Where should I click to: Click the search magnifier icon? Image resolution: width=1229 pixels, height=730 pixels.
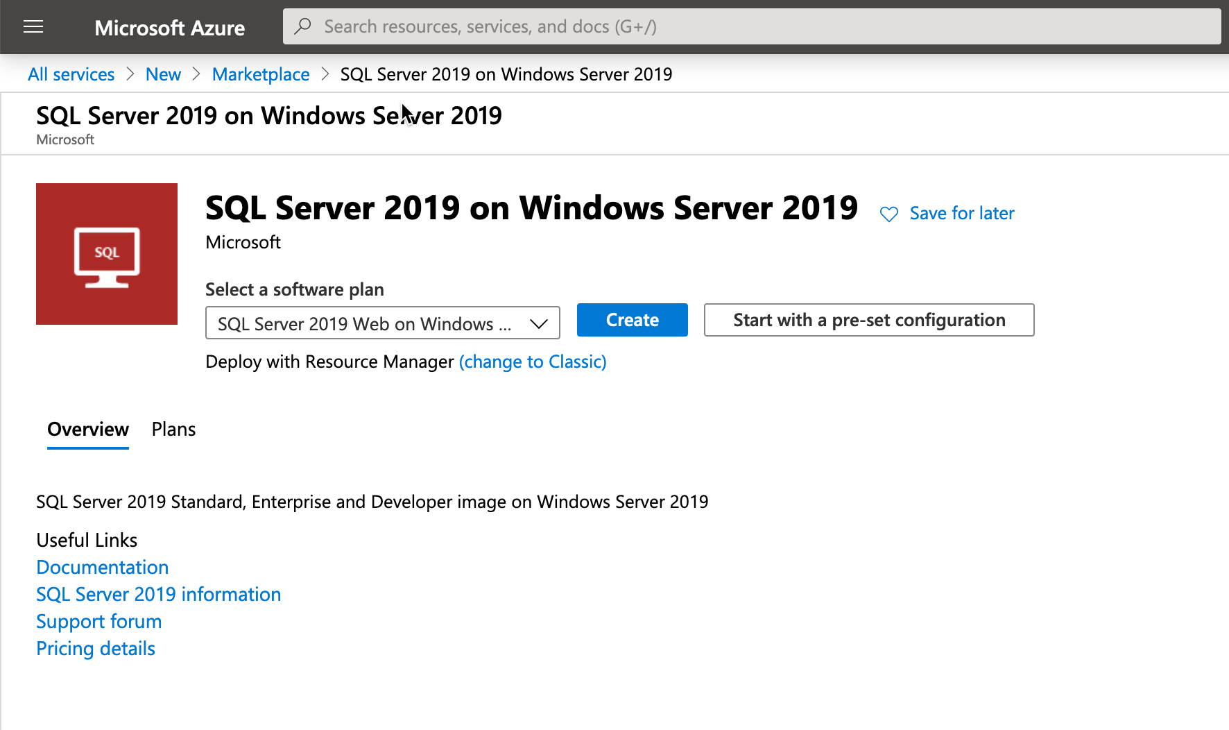coord(302,26)
